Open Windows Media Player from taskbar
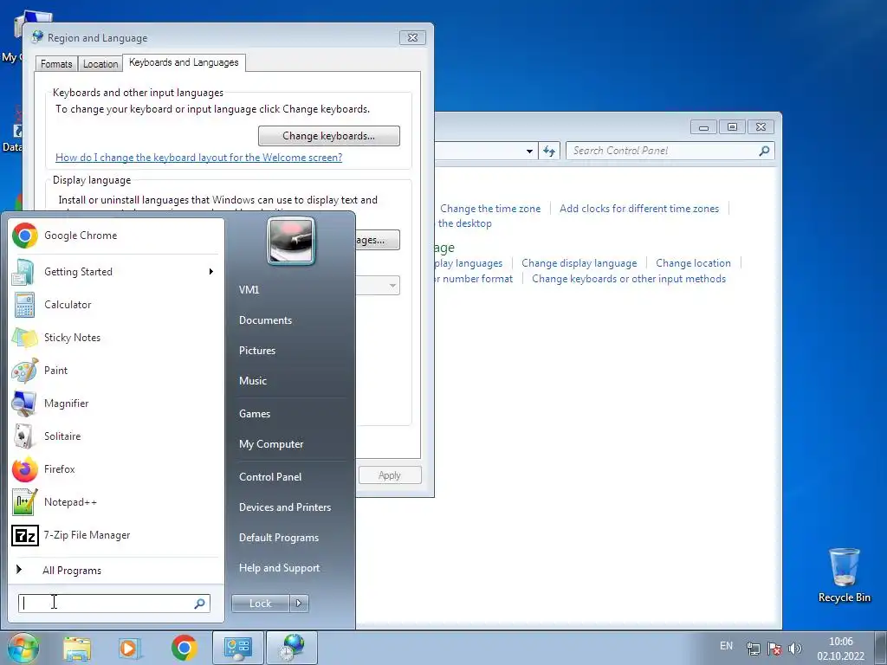 (x=130, y=648)
